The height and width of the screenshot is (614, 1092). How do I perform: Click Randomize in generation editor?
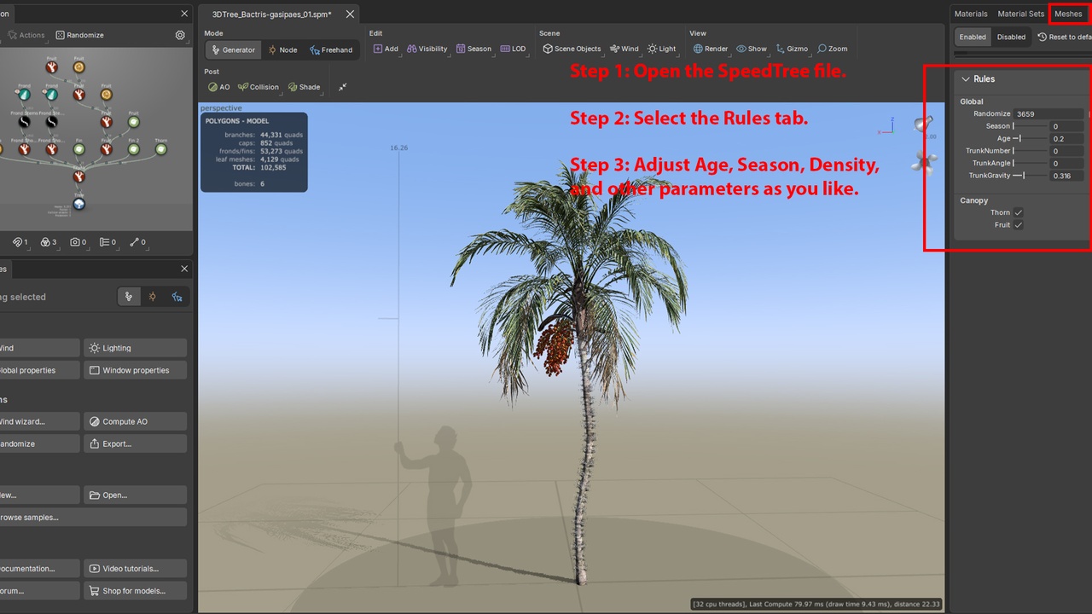coord(79,35)
